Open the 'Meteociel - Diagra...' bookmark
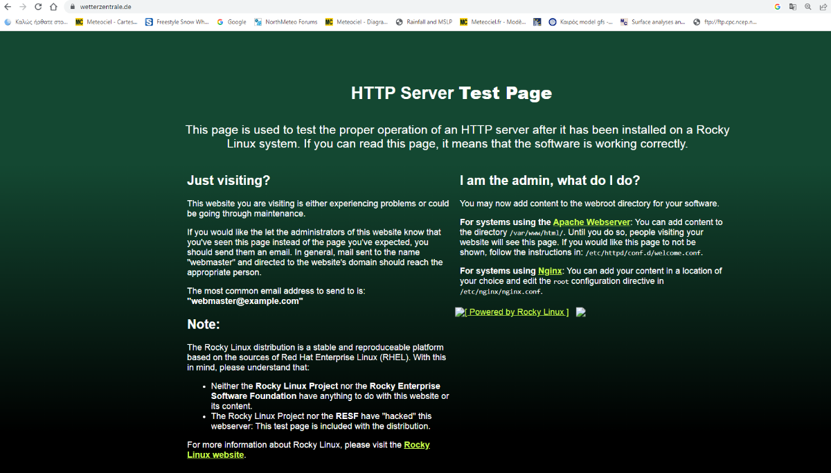This screenshot has height=473, width=831. click(x=357, y=21)
